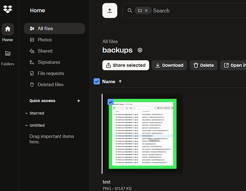
Task: Open Deleted files in sidebar
Action: [54, 85]
